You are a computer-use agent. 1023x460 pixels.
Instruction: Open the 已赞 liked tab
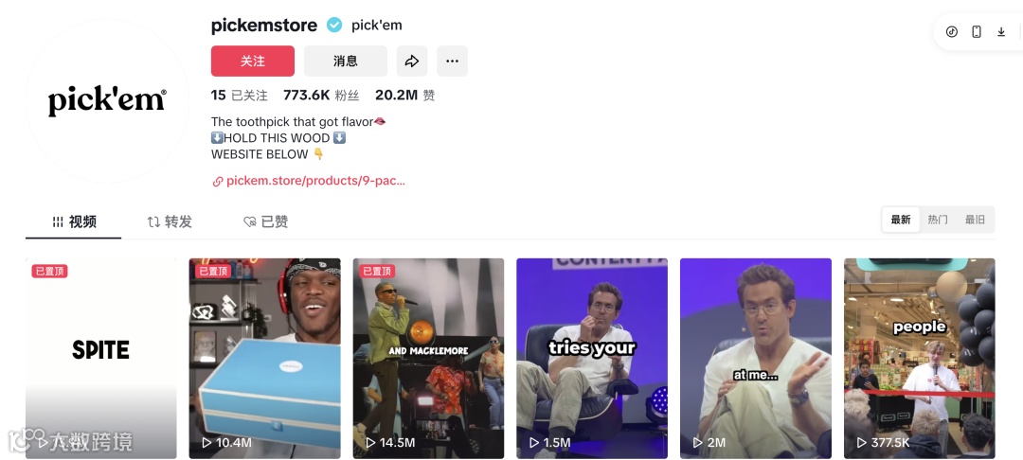click(265, 222)
